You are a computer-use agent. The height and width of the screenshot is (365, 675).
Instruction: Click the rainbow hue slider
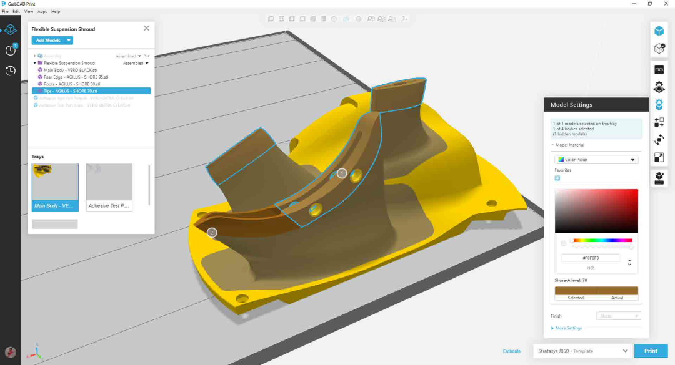pyautogui.click(x=602, y=240)
